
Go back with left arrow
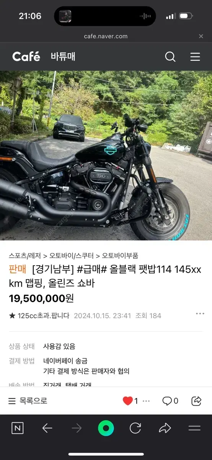[47, 428]
